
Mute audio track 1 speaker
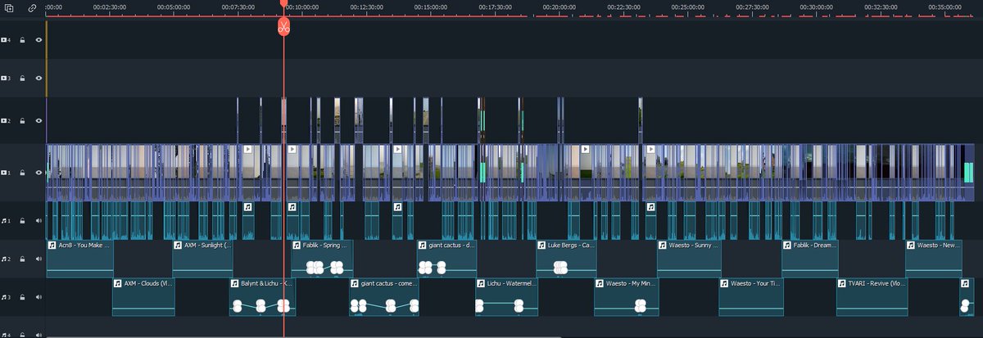(x=39, y=221)
